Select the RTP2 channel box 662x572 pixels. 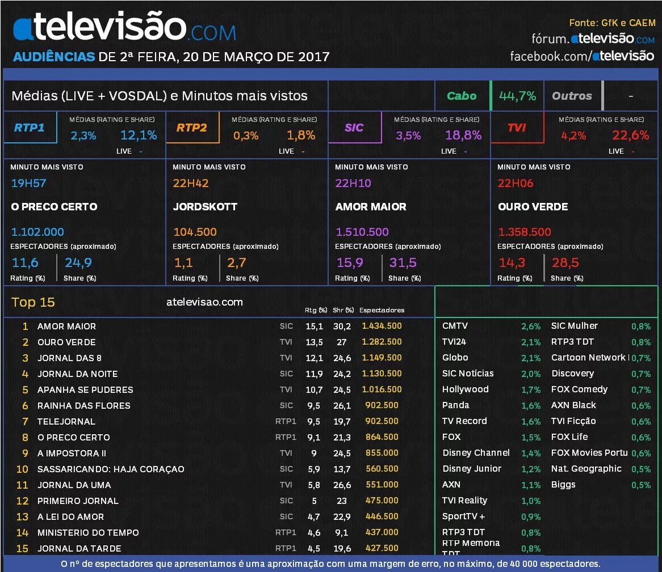tap(192, 128)
